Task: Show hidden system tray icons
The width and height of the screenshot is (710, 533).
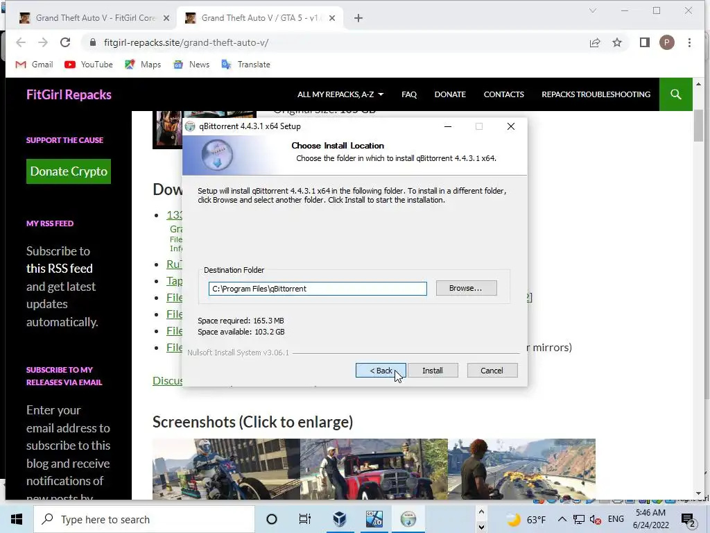Action: 562,519
